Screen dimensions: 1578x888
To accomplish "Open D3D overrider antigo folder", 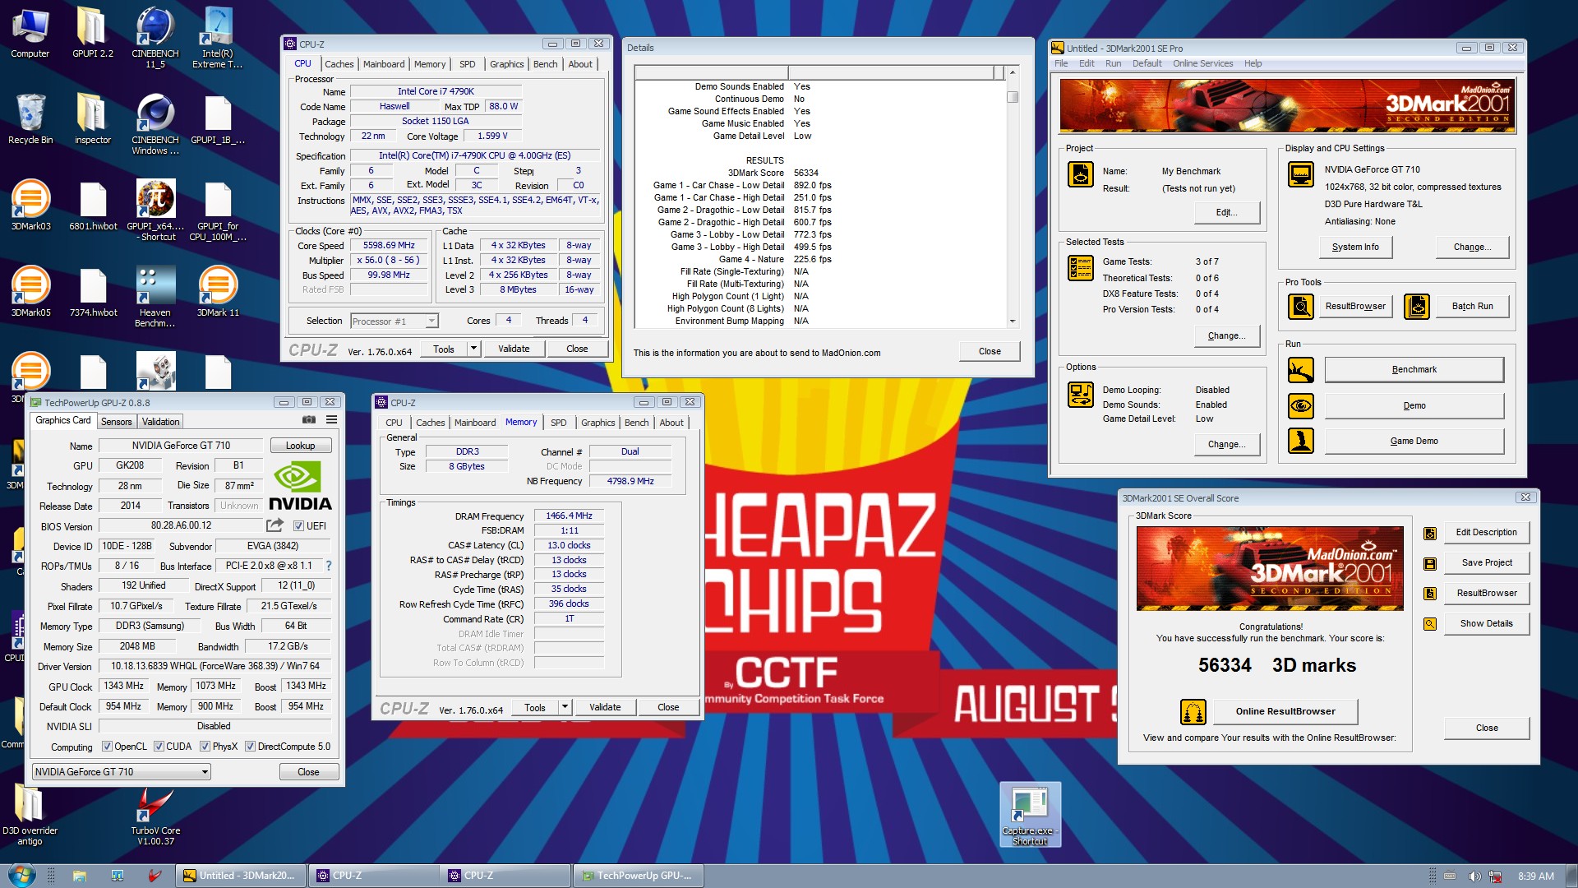I will coord(30,814).
